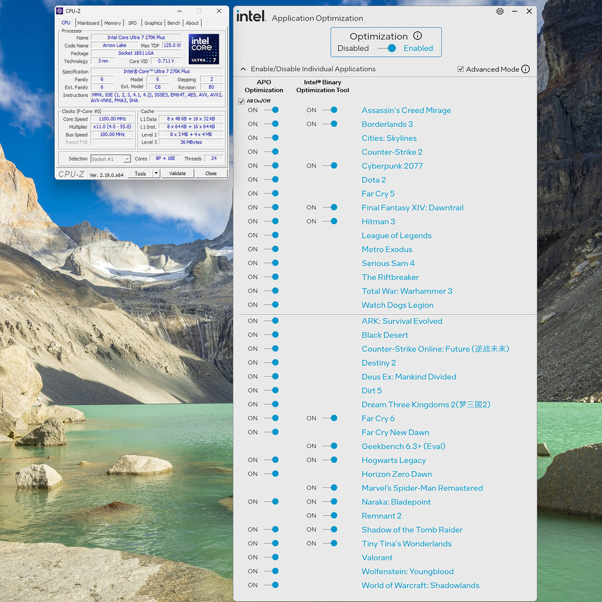Click the info icon next to Advanced Mode
Screen dimensions: 602x602
(x=526, y=69)
